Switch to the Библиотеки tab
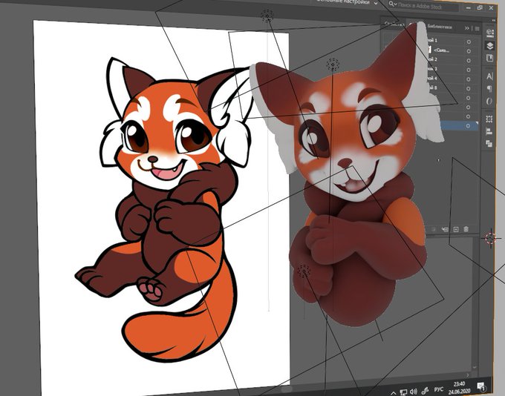The width and height of the screenshot is (505, 396). (440, 27)
